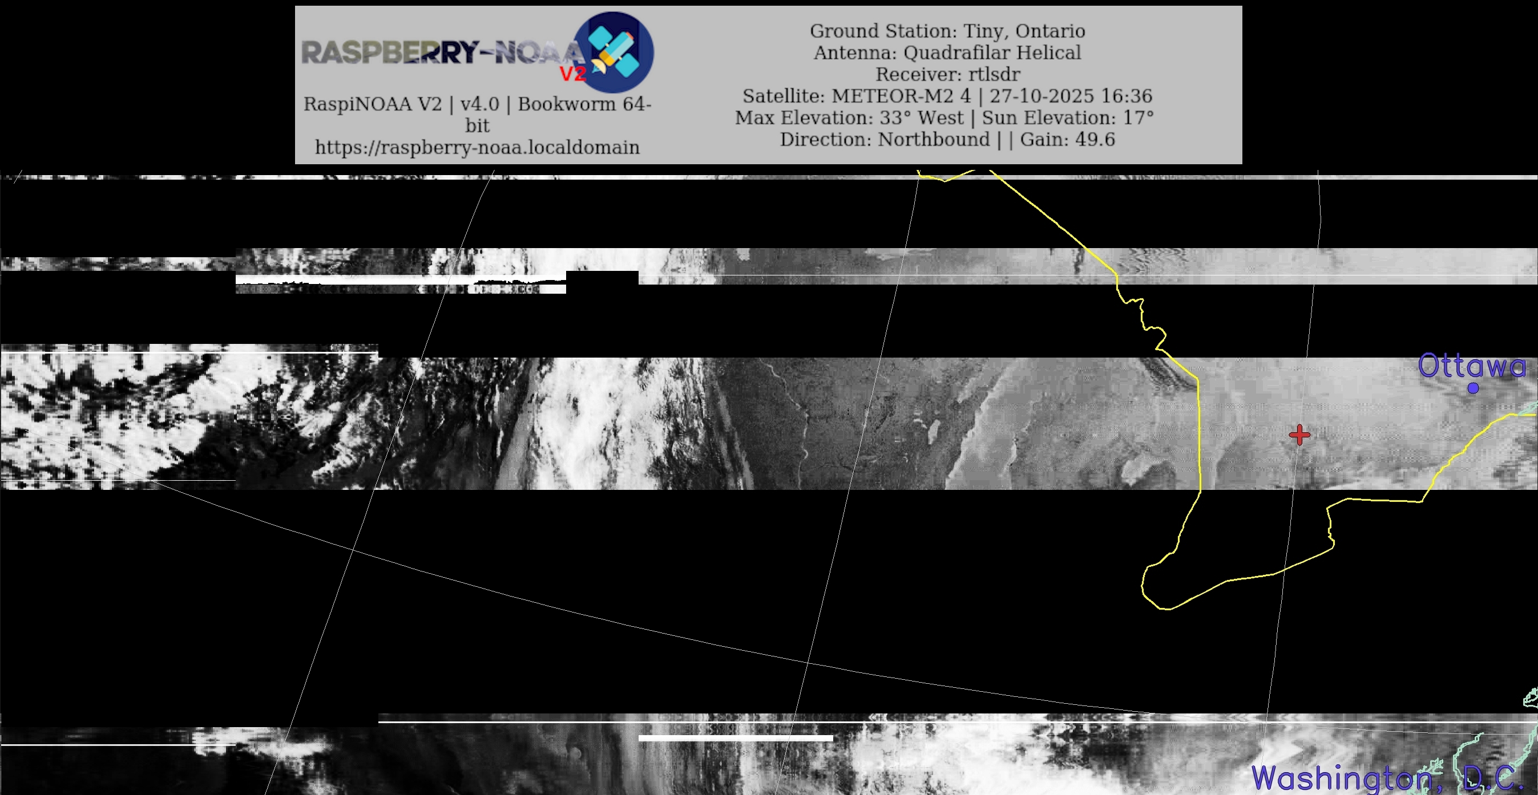
Task: Click the Antenna: Quadrafilar Helical text
Action: [947, 52]
